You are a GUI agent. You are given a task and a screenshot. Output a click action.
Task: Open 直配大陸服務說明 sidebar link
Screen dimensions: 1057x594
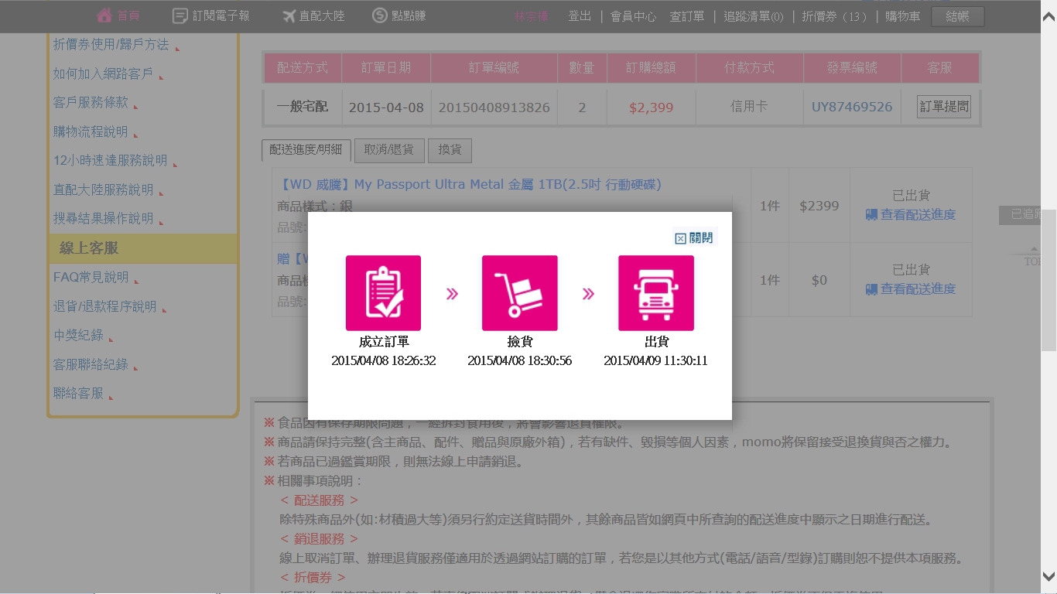pos(103,190)
